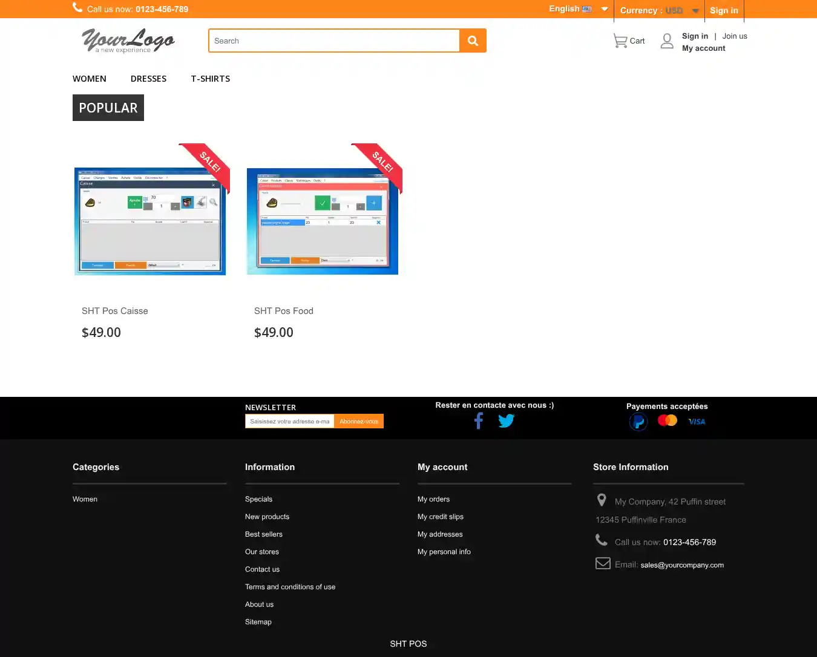The width and height of the screenshot is (817, 657).
Task: Open the Women category menu
Action: 90,79
